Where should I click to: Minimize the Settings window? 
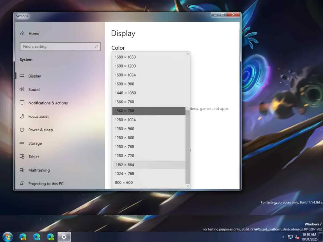point(215,15)
